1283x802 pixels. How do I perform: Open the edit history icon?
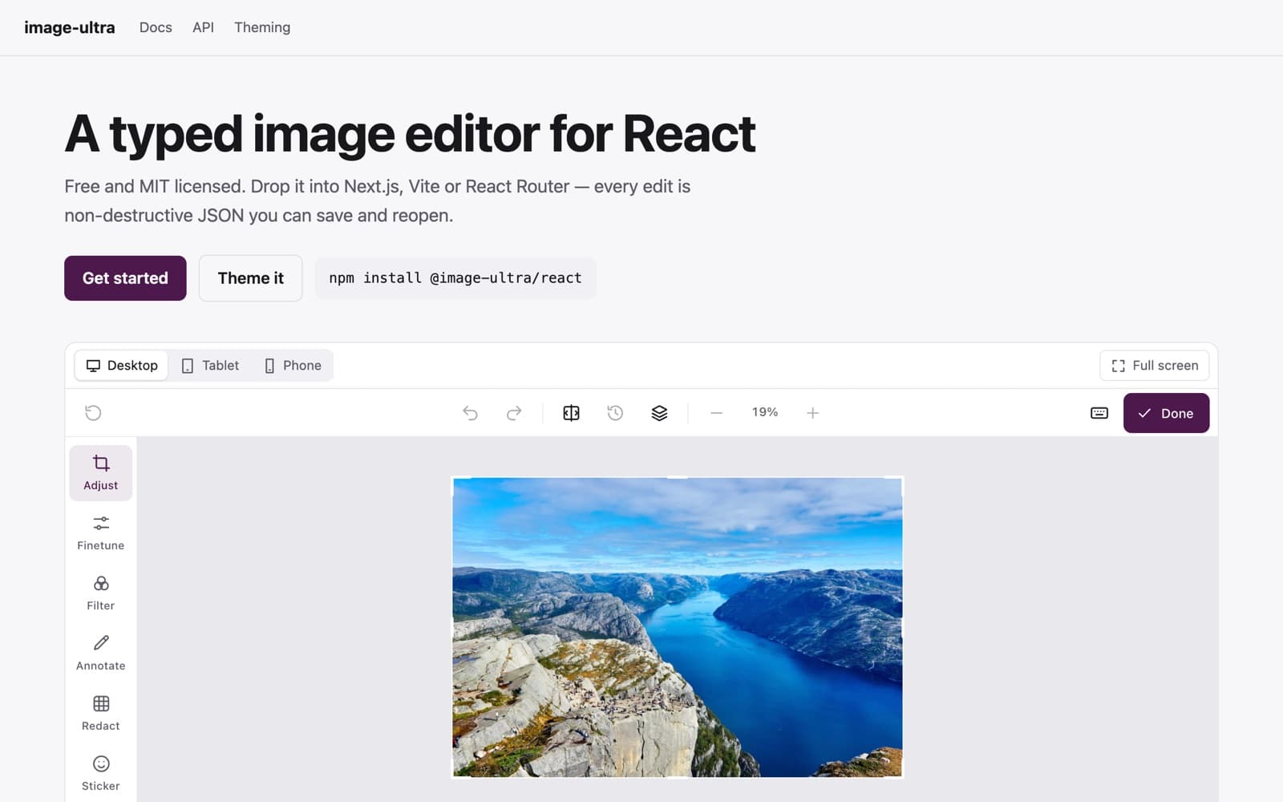[x=615, y=413]
